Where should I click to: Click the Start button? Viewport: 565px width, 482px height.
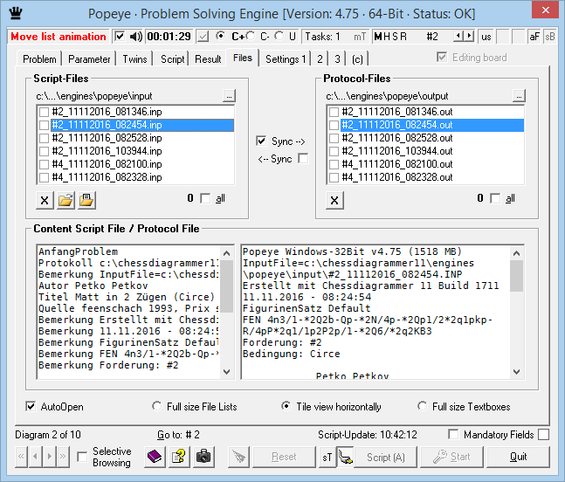[451, 457]
